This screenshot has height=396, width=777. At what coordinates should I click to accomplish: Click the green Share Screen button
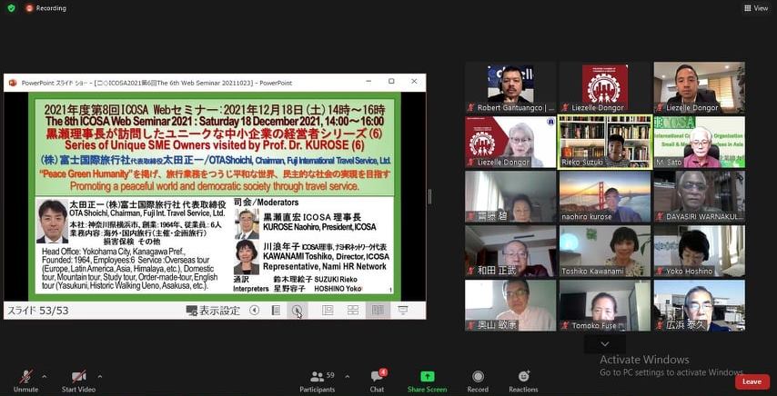click(427, 380)
